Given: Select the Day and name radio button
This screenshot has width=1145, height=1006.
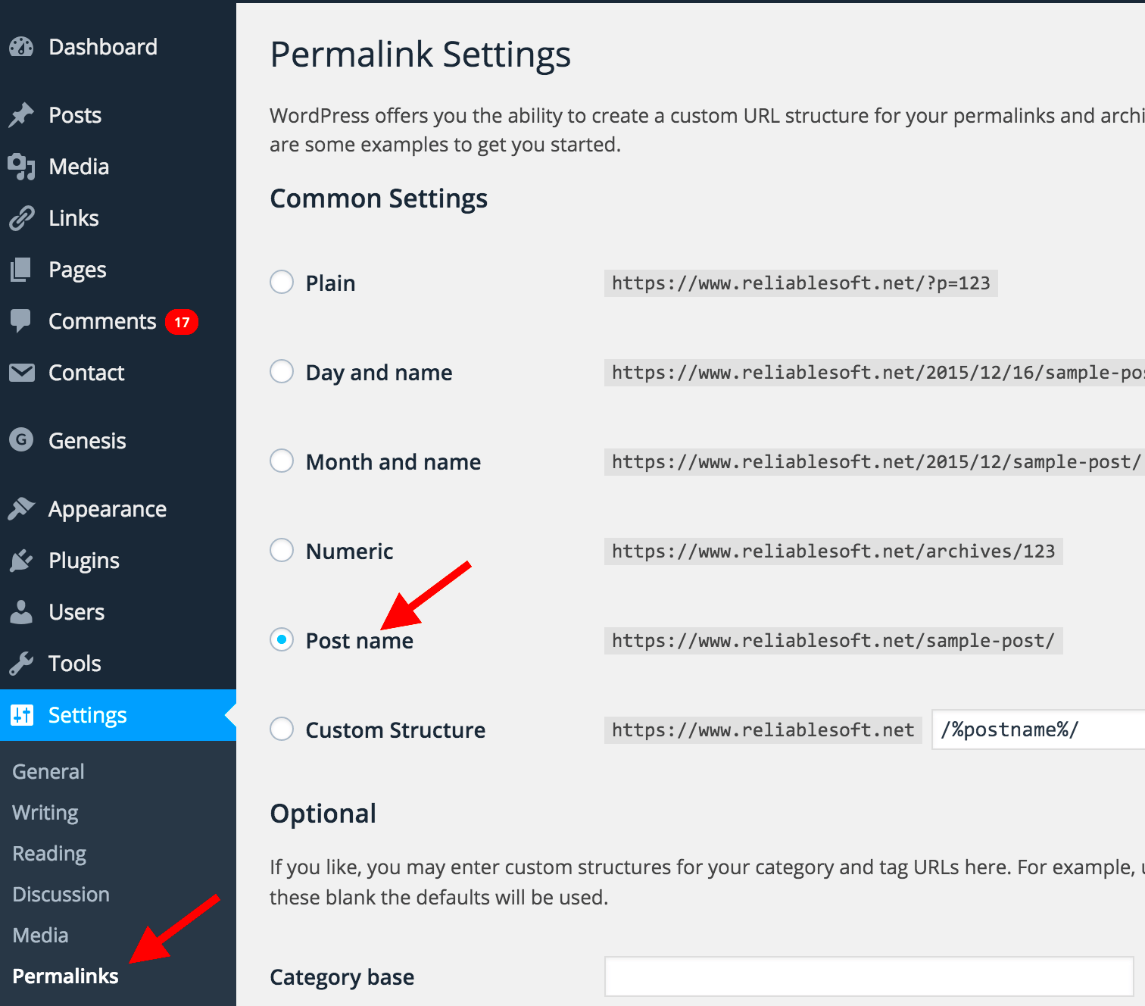Looking at the screenshot, I should (282, 372).
